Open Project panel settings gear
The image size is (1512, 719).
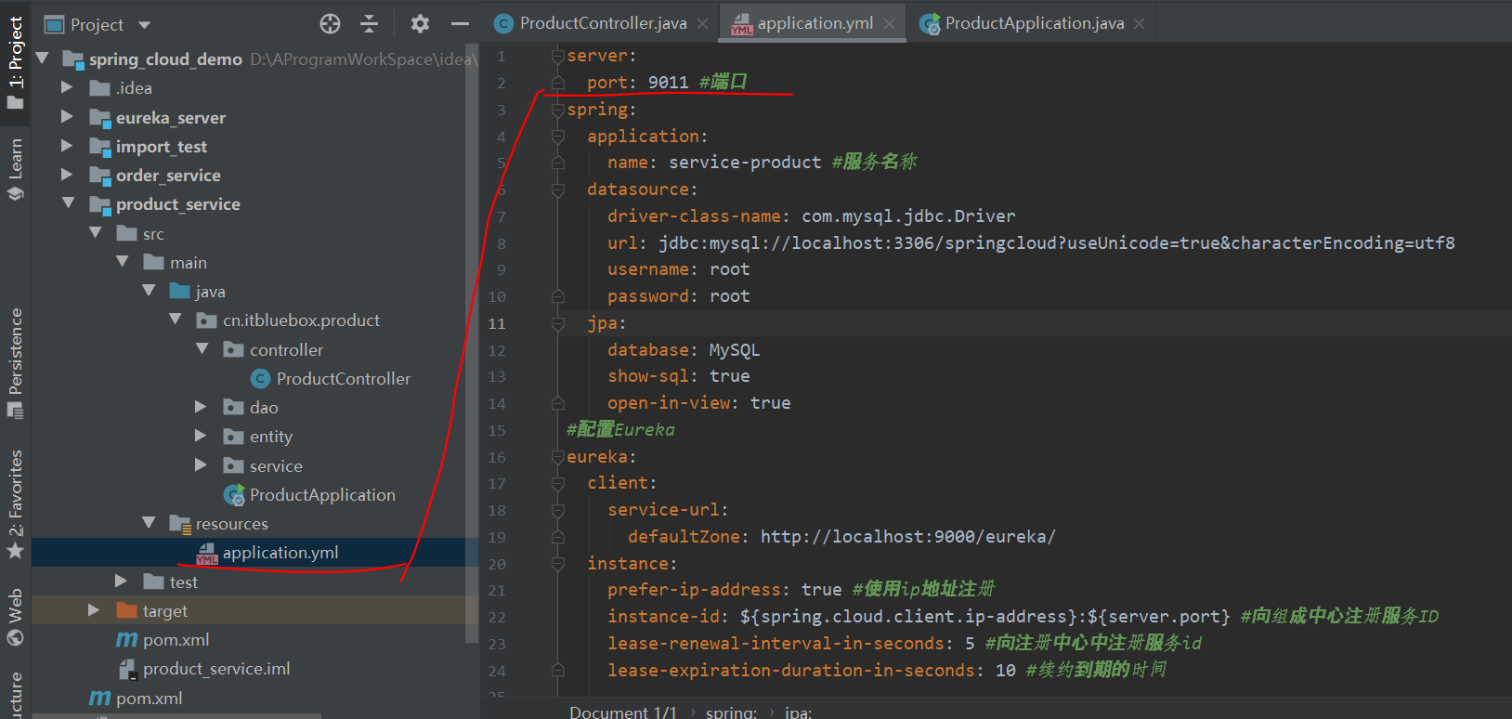tap(420, 24)
